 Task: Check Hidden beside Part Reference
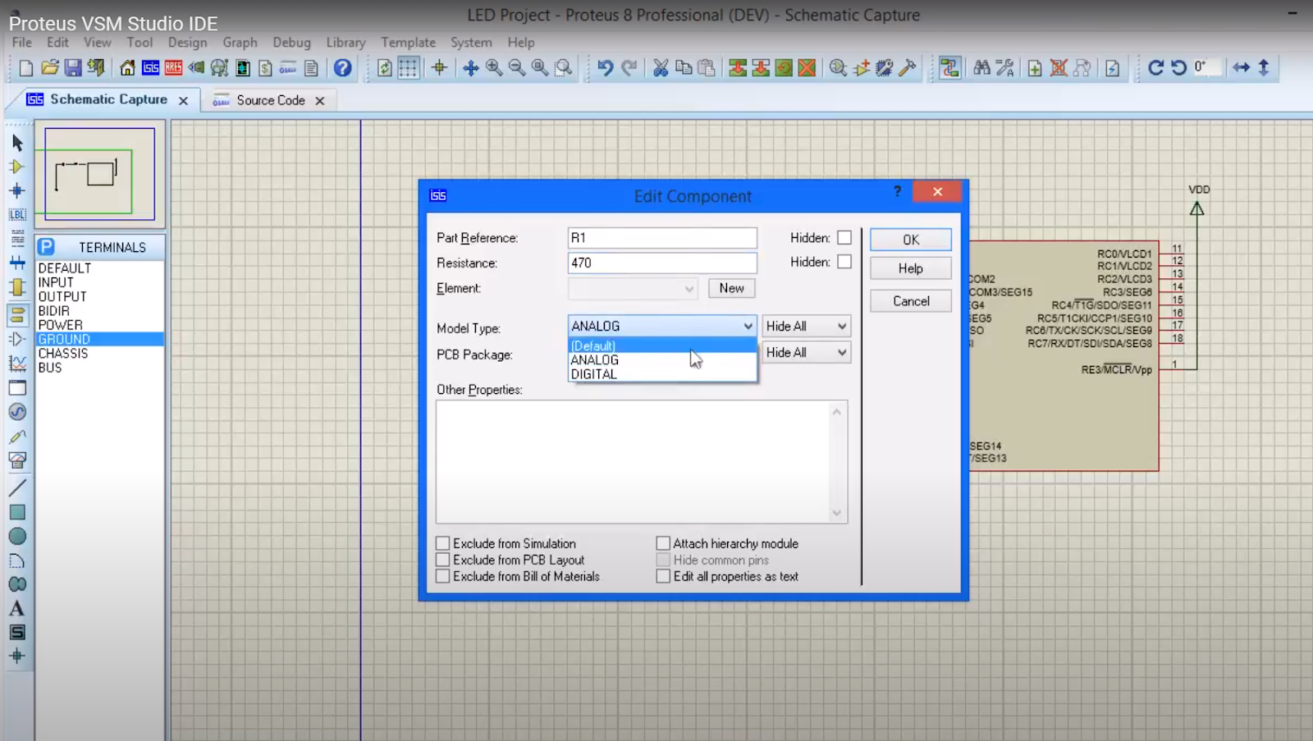844,237
